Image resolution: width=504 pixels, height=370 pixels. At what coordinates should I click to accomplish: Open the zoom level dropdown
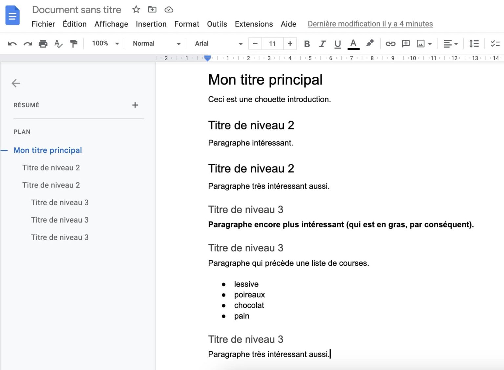coord(104,43)
